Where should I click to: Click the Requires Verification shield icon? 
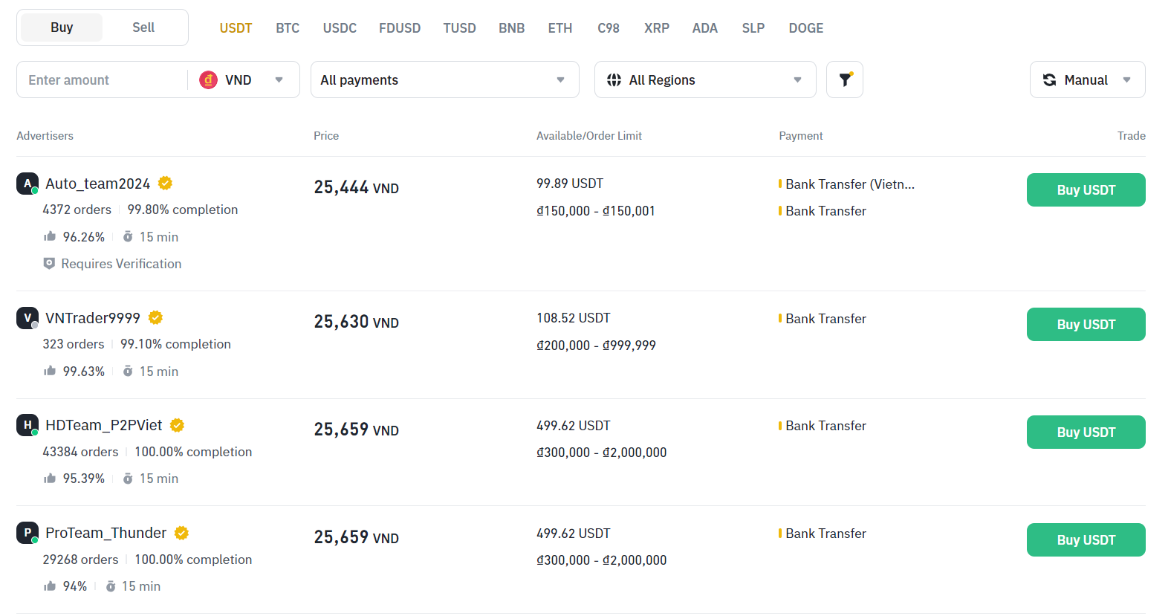[49, 264]
